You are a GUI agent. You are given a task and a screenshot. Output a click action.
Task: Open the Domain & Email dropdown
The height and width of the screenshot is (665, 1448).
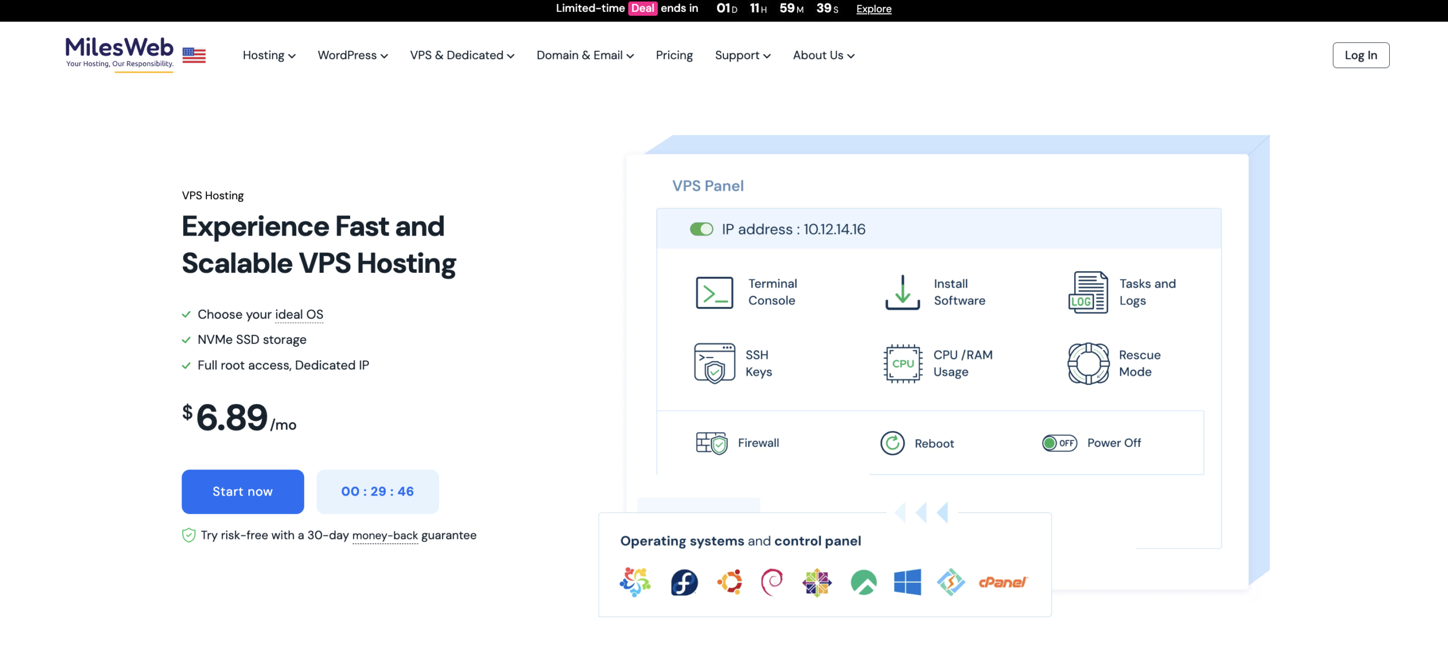[585, 55]
